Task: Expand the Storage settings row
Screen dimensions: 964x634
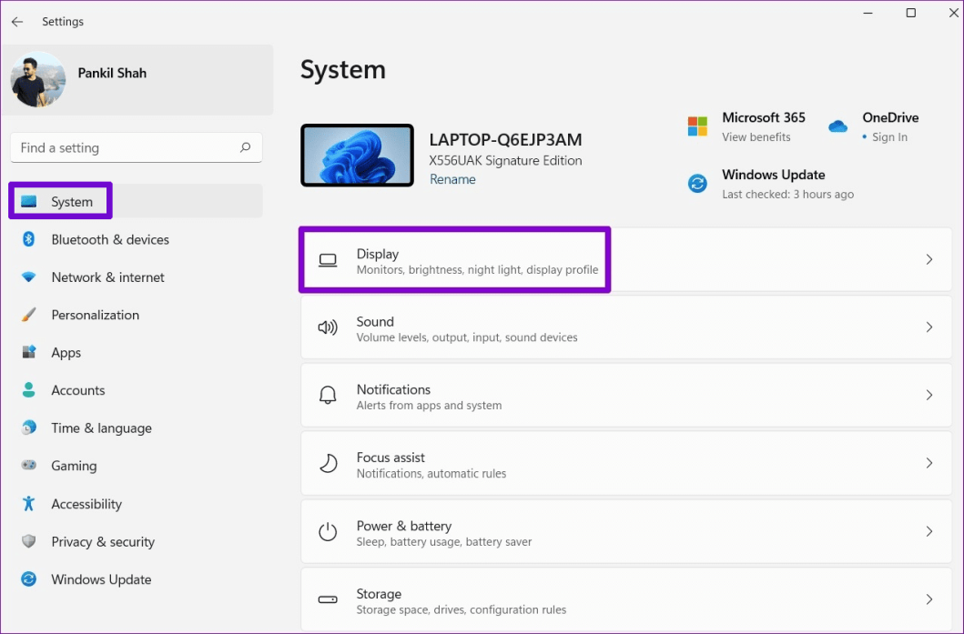Action: [x=929, y=599]
